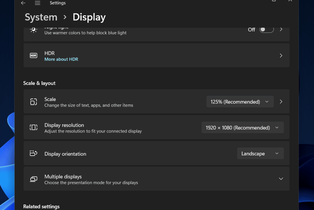
Task: Expand the Multiple displays section chevron
Action: [281, 179]
